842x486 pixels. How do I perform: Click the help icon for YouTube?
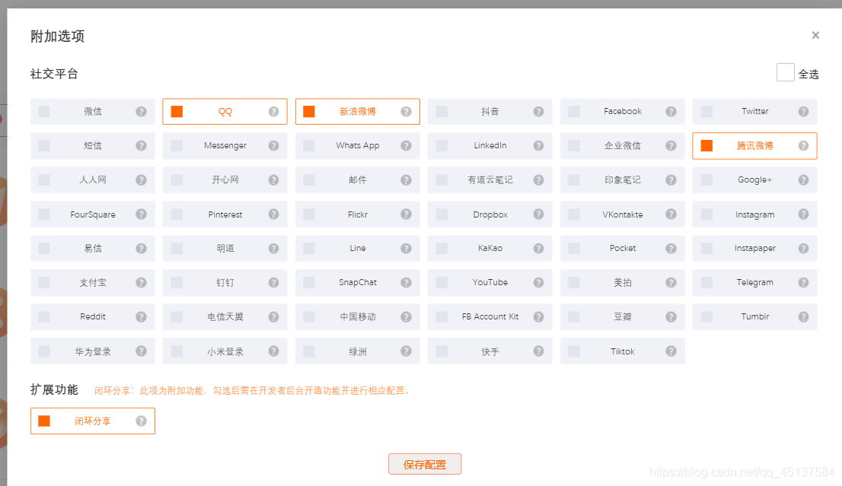538,282
